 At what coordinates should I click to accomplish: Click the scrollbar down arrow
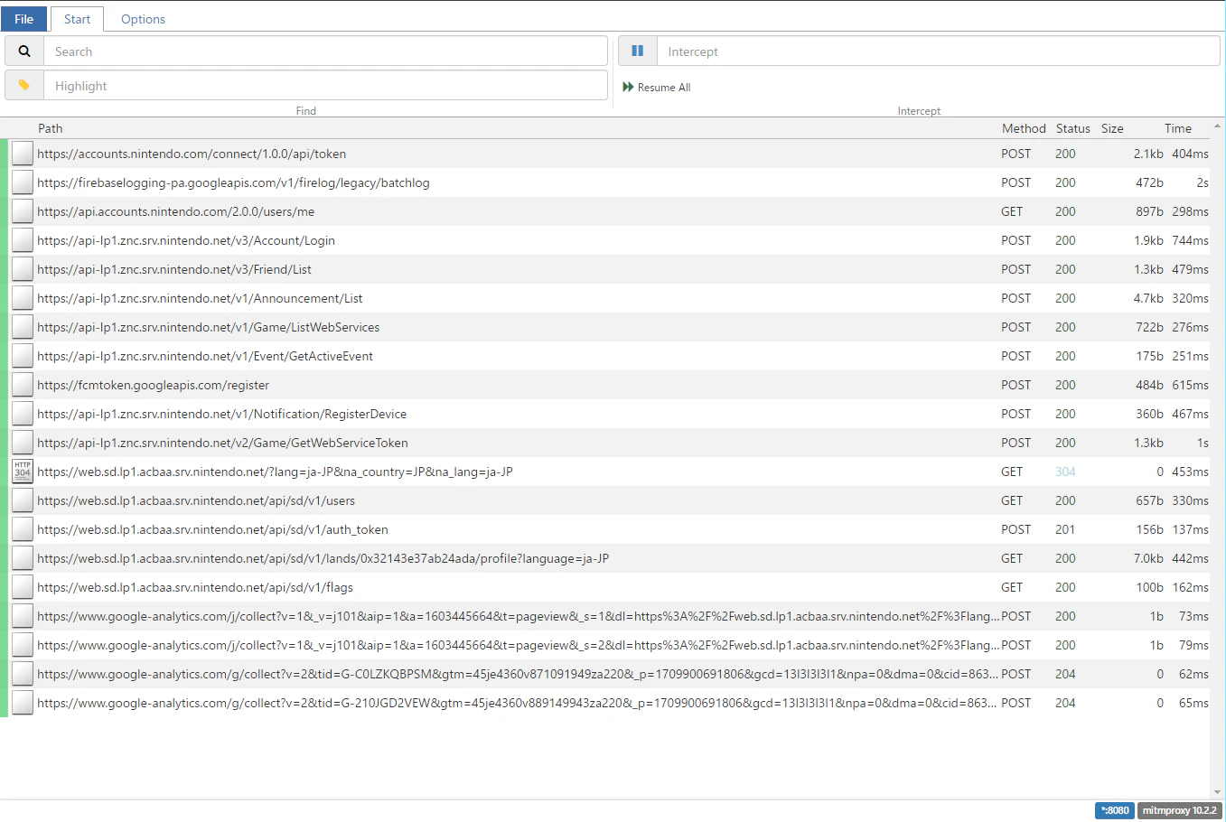coord(1218,792)
